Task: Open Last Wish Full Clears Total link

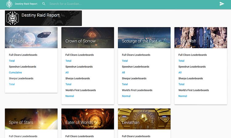Action: coord(181,61)
